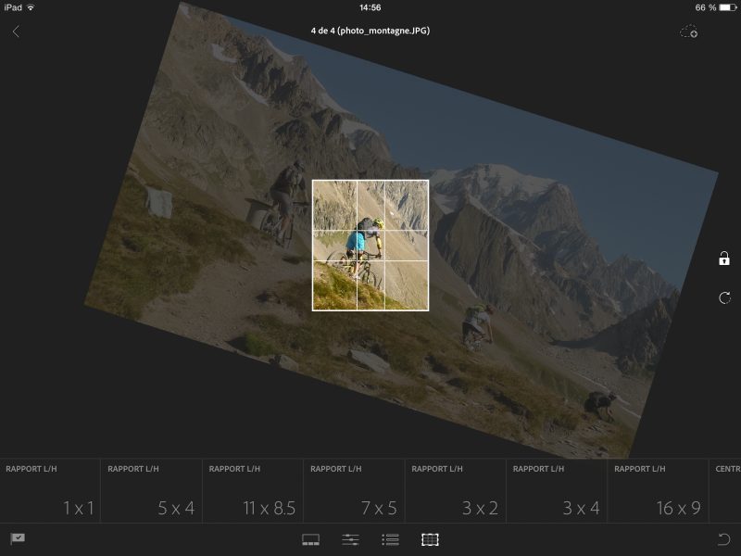Image resolution: width=741 pixels, height=556 pixels.
Task: Open the flag status icon
Action: (18, 538)
